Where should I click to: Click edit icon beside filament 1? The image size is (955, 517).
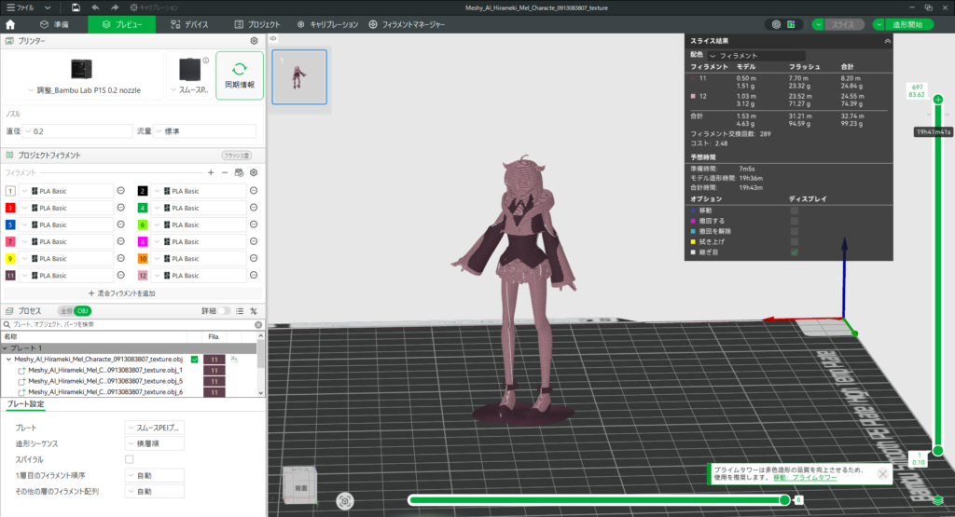click(120, 191)
